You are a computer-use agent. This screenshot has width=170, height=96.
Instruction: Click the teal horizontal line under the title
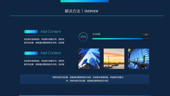click(x=87, y=16)
